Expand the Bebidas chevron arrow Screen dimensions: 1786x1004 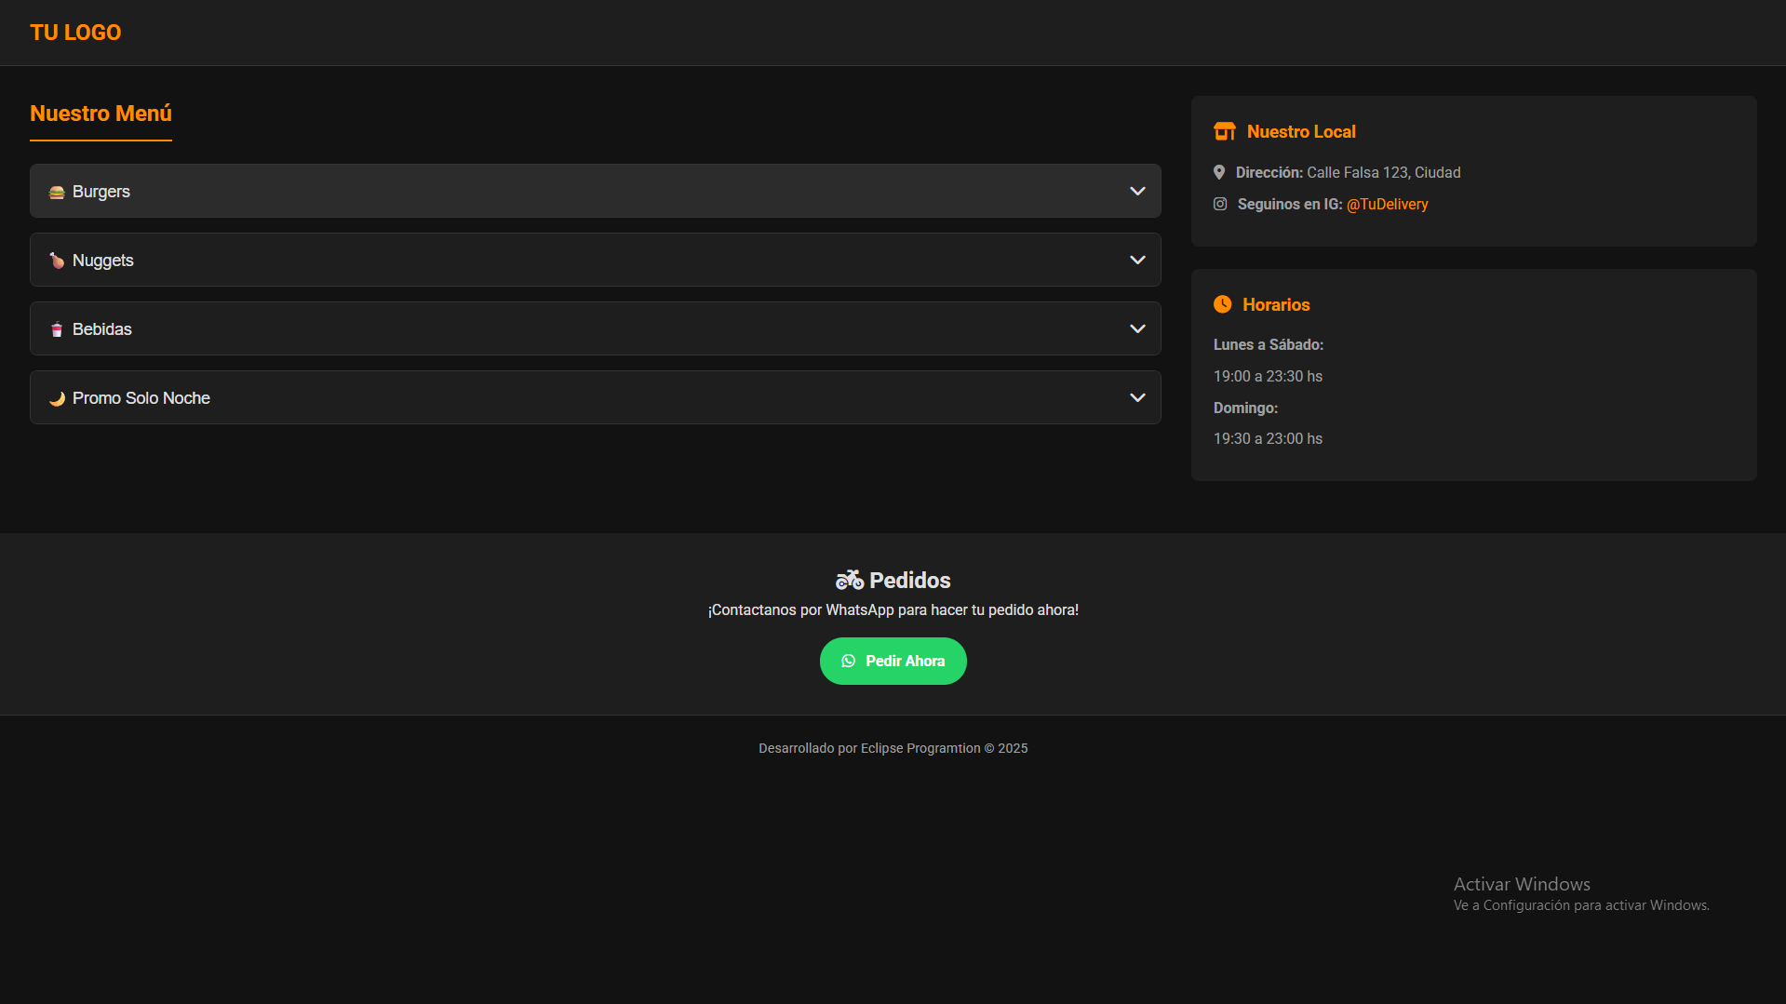[x=1137, y=329]
